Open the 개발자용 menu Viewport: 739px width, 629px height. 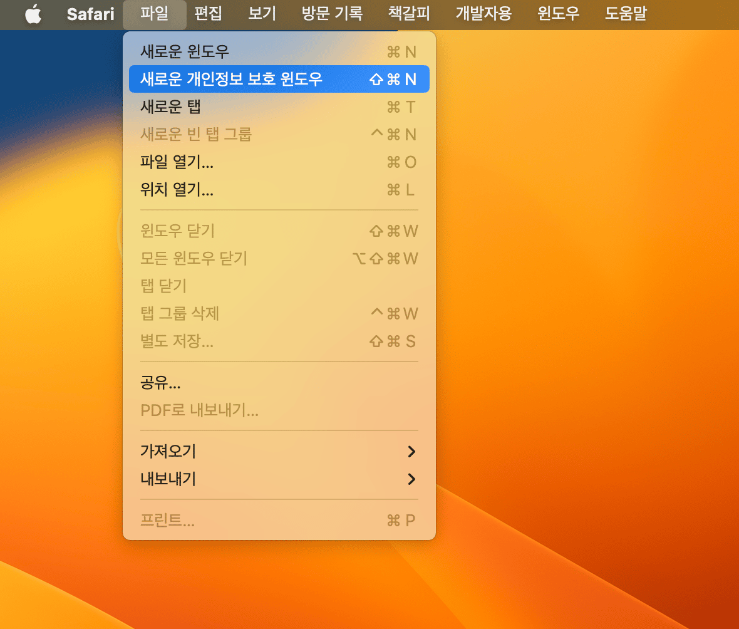[483, 14]
